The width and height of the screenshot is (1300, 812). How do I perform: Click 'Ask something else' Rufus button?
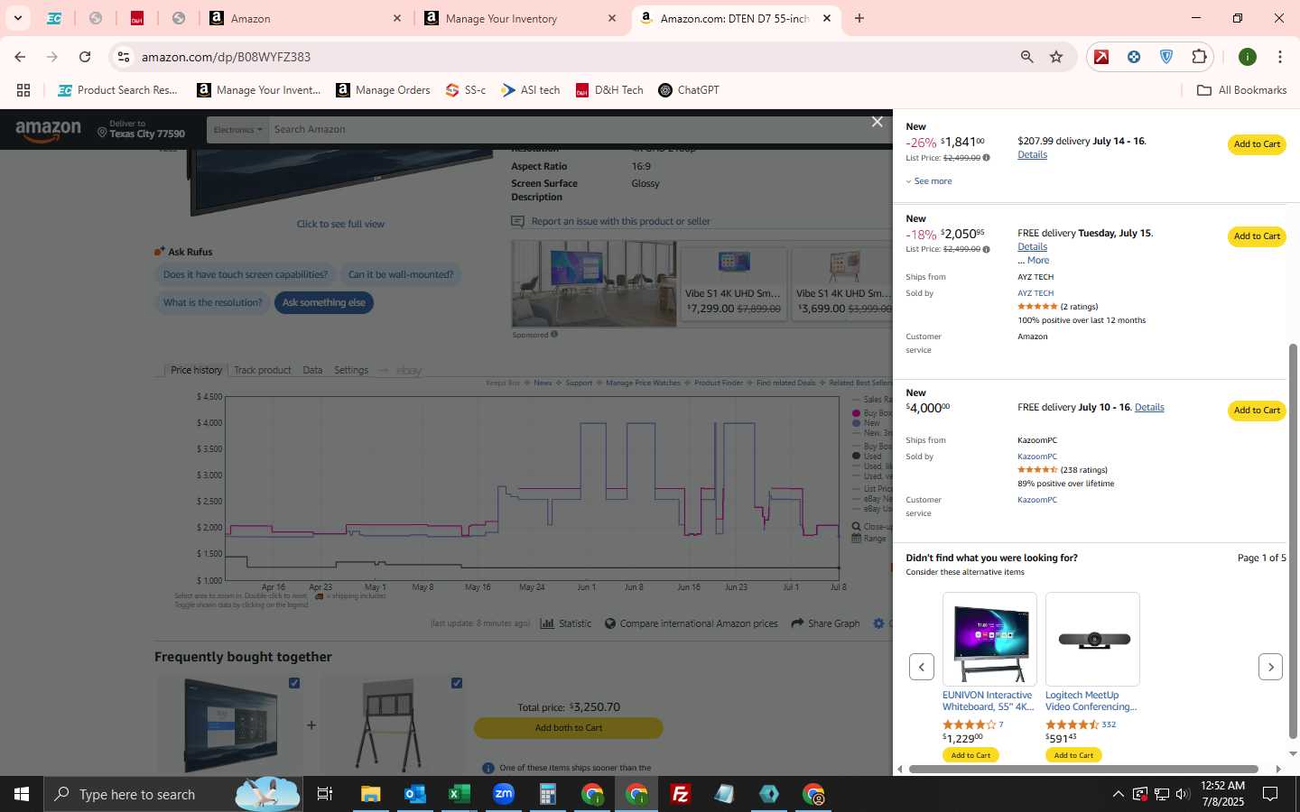324,303
